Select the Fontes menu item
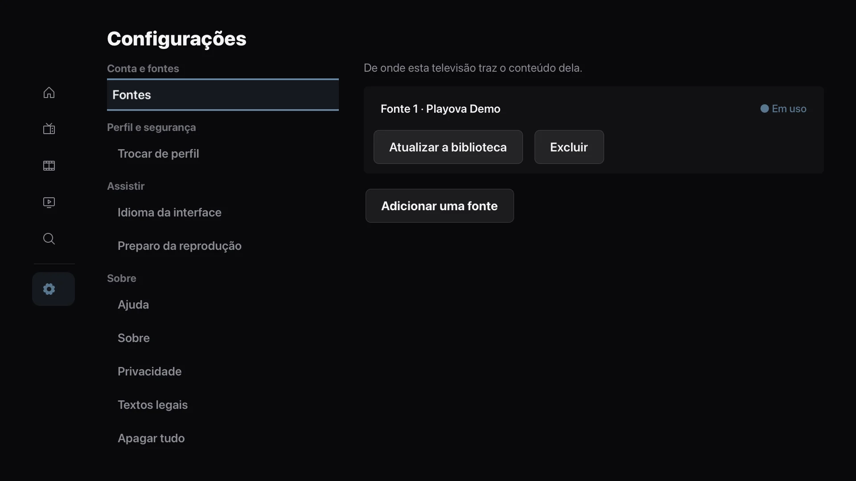Viewport: 856px width, 481px height. pyautogui.click(x=223, y=95)
